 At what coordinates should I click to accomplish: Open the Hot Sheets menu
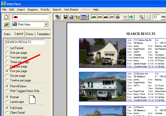71,10
